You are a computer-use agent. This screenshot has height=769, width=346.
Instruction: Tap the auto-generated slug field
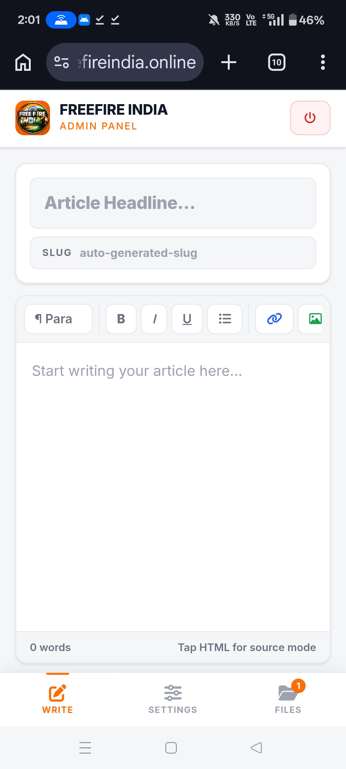(x=173, y=253)
